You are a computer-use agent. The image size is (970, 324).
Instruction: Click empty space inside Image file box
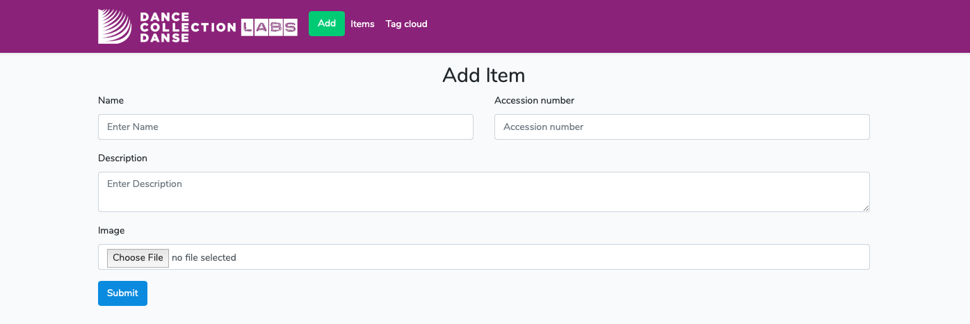(556, 257)
